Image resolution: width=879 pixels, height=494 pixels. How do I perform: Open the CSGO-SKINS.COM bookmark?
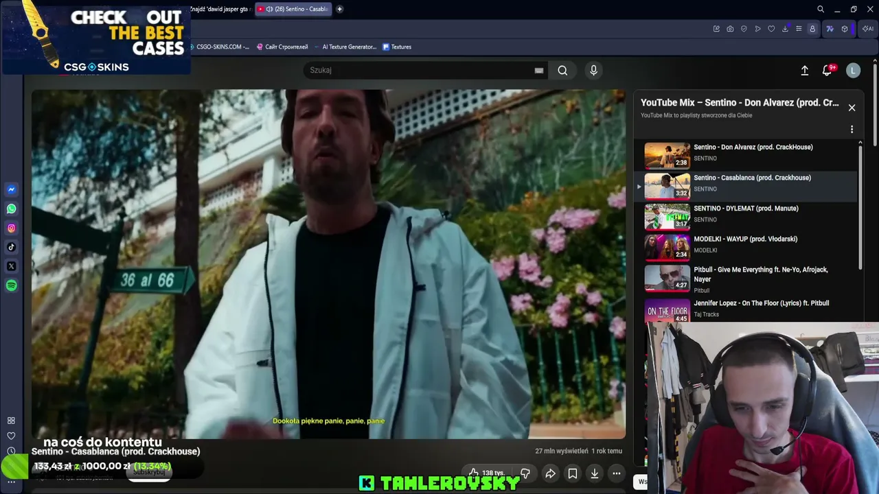tap(220, 47)
